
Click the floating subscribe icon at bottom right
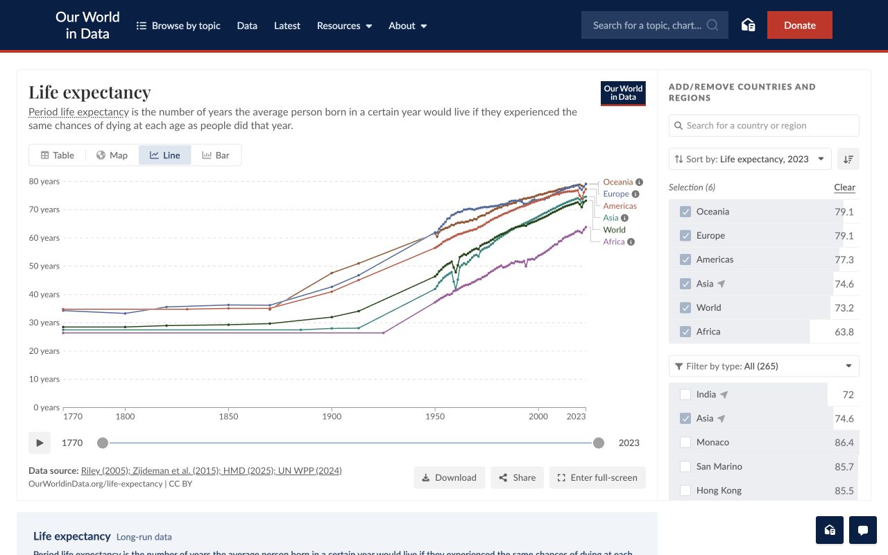(x=830, y=530)
